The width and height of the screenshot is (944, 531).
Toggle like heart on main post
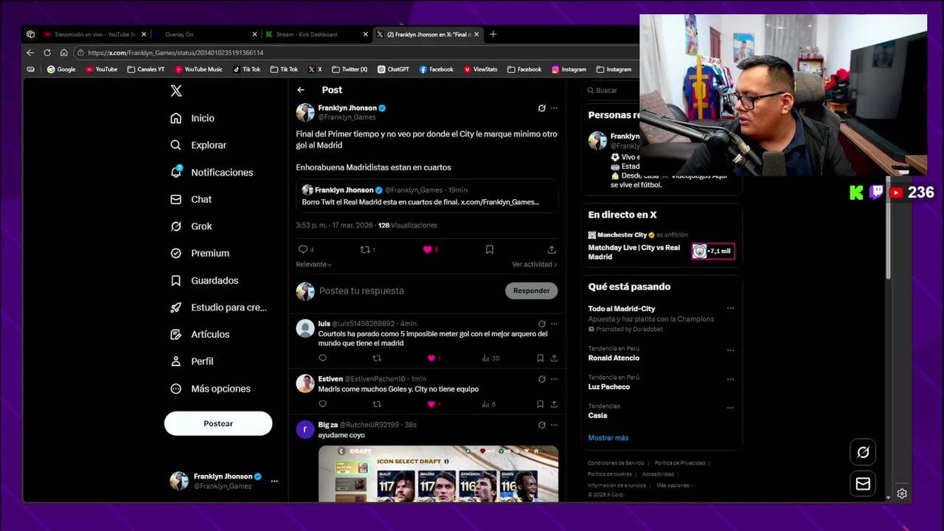tap(427, 249)
